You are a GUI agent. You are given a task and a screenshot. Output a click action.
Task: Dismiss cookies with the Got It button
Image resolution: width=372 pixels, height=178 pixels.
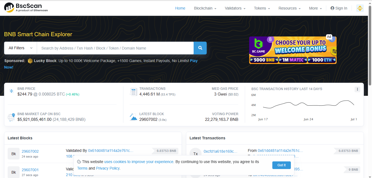(281, 165)
